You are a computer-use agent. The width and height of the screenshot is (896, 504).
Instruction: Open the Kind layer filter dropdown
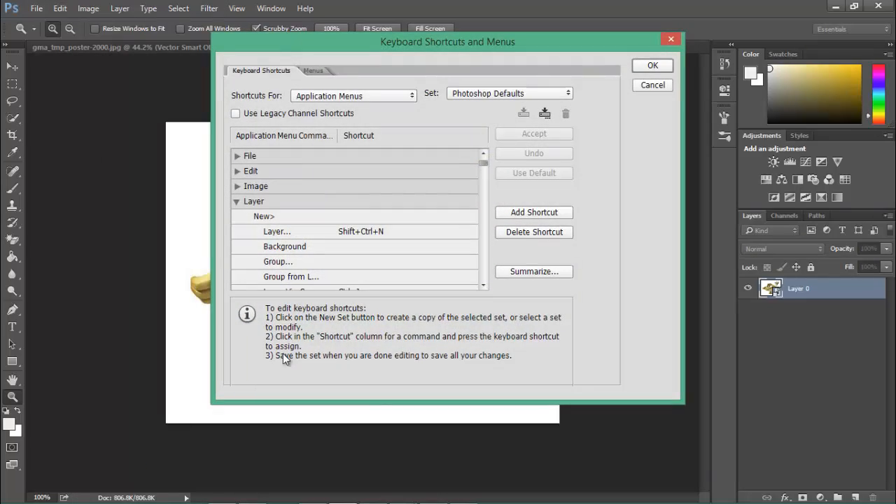click(x=771, y=230)
